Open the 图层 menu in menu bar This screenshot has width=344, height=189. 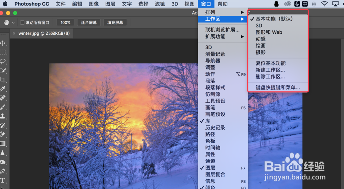110,4
